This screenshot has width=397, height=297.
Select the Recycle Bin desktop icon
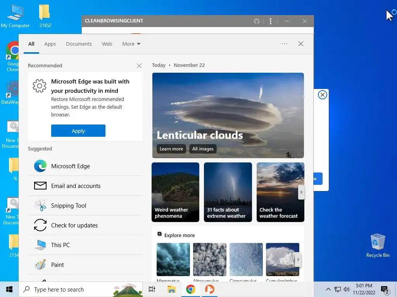[378, 245]
